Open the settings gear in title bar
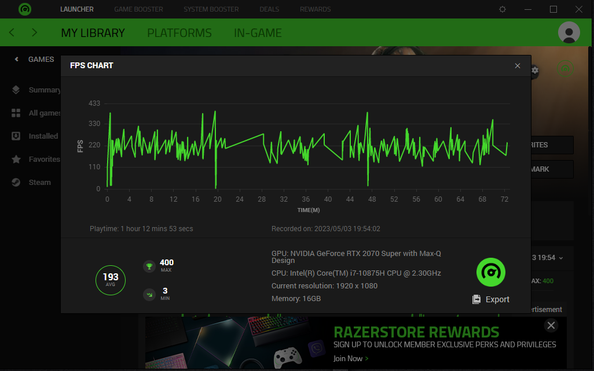 tap(503, 9)
